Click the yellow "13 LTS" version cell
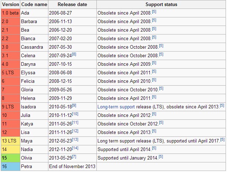Image resolution: width=227 pixels, height=172 pixels. pos(10,141)
